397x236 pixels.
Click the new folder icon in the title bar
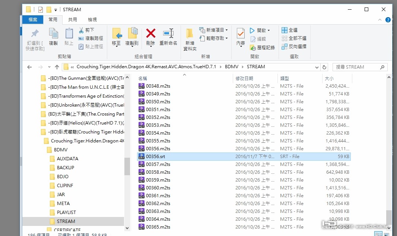[49, 10]
